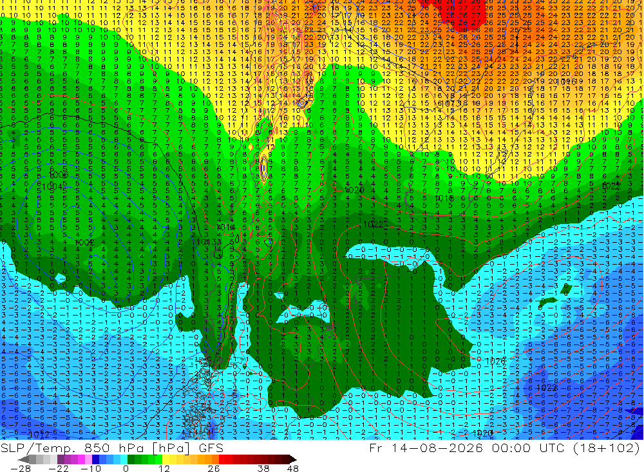Click the gray left arrowhead of the color bar
The height and width of the screenshot is (472, 644).
tap(23, 459)
